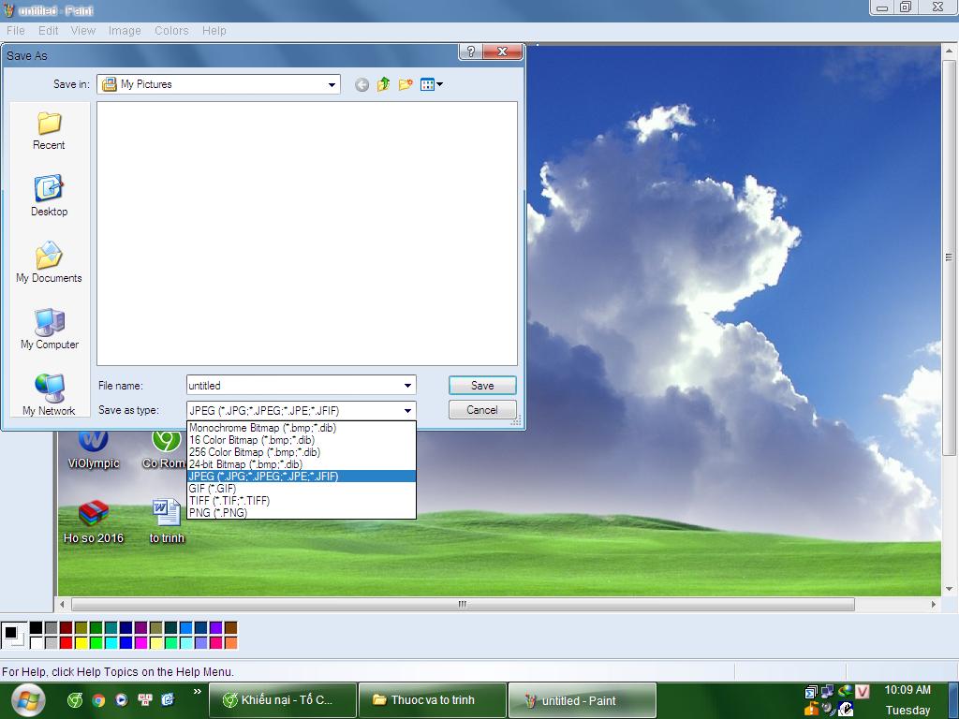Select Monochrome Bitmap from the type list

(262, 428)
